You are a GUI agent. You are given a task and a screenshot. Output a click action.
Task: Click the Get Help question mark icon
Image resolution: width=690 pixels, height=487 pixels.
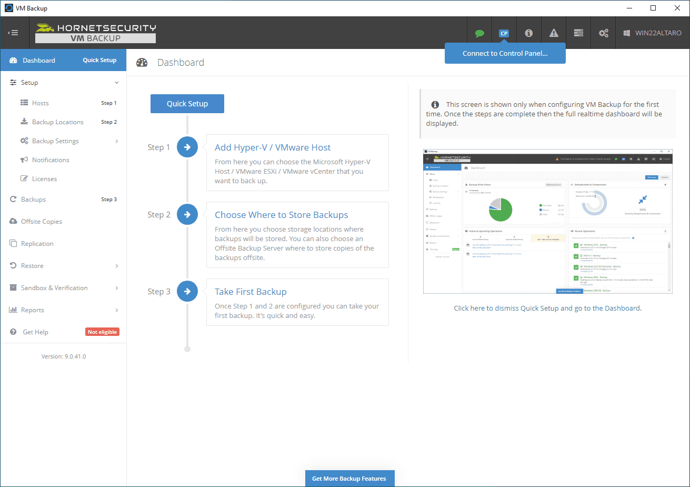pos(13,332)
